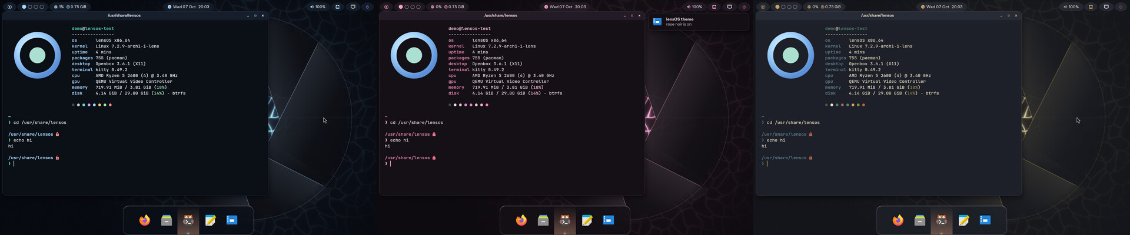Launch notes editor from rose-themed desktop dock

pyautogui.click(x=587, y=220)
